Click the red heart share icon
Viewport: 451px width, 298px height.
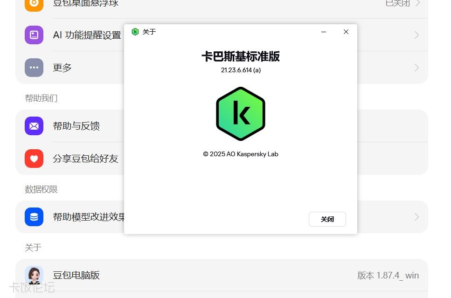(x=34, y=159)
